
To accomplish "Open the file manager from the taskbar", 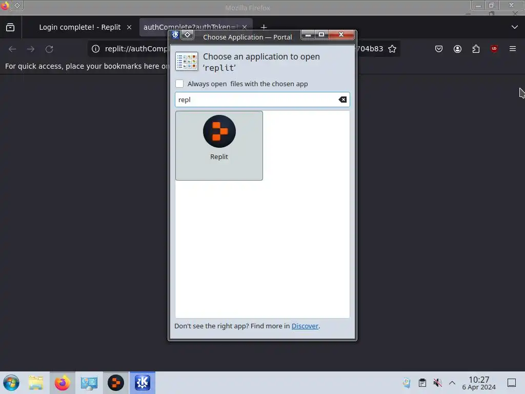I will tap(36, 383).
